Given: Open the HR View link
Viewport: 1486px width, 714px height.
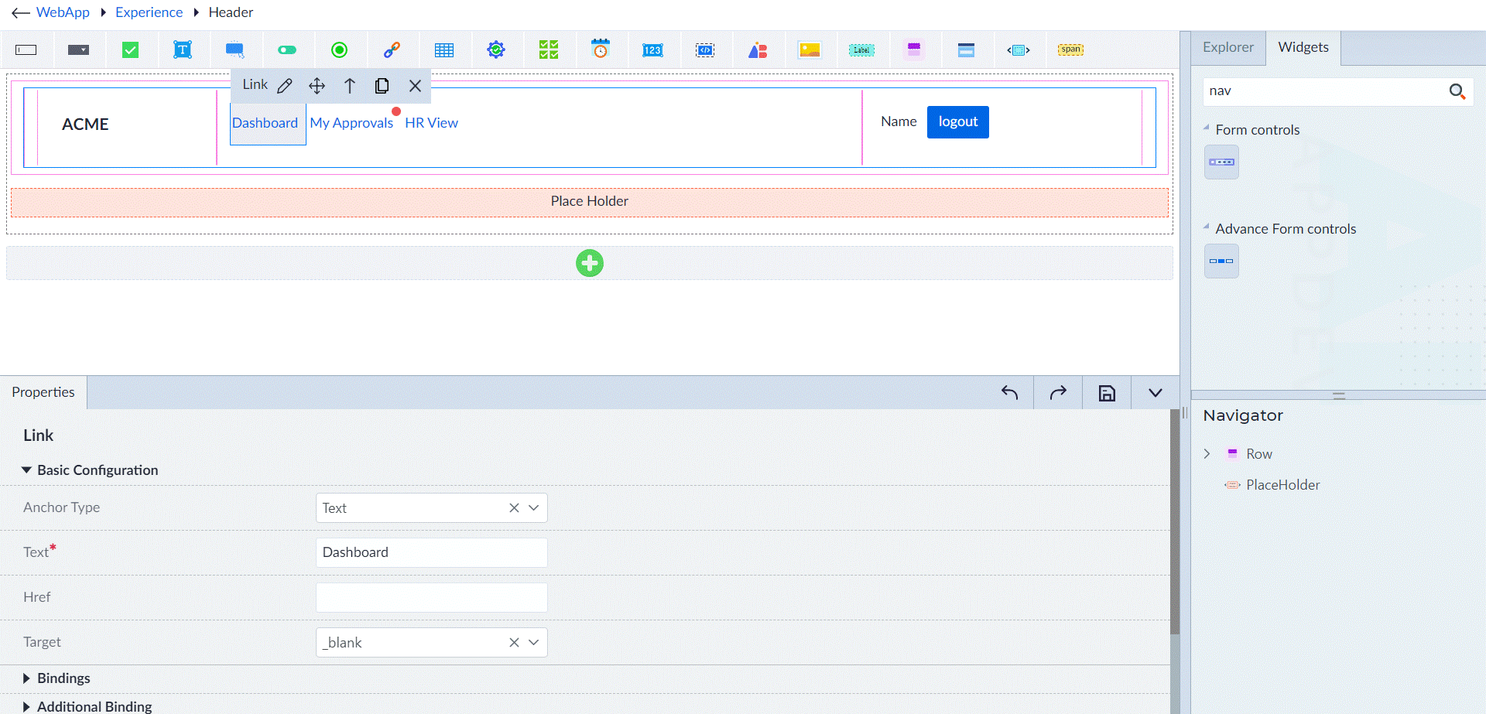Looking at the screenshot, I should (431, 123).
